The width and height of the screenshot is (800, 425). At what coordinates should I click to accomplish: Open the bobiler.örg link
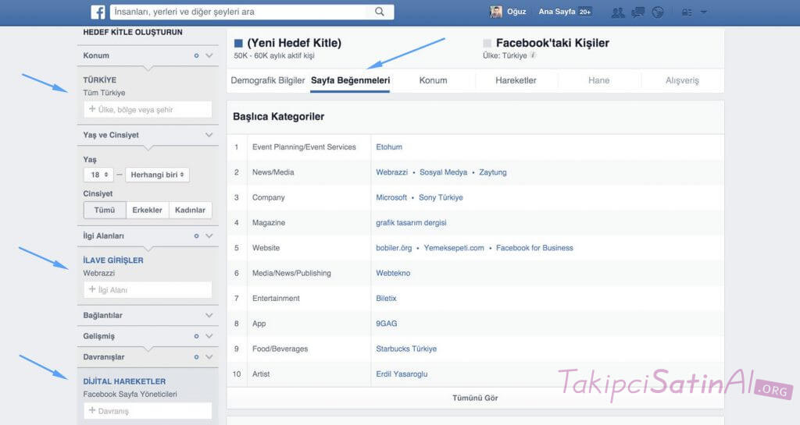tap(394, 248)
